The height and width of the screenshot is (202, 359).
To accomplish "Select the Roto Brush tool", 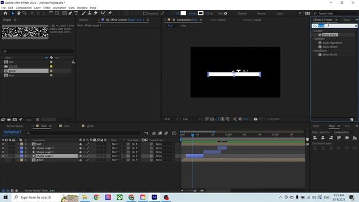I will click(x=103, y=13).
